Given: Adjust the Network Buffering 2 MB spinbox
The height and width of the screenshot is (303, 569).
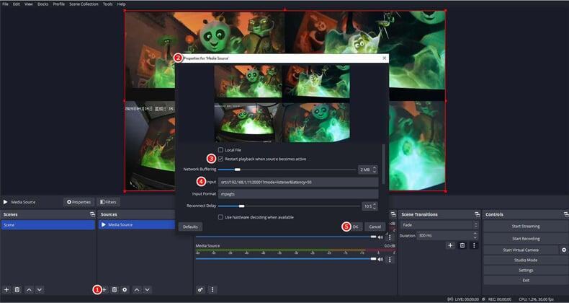Looking at the screenshot, I should tap(368, 170).
